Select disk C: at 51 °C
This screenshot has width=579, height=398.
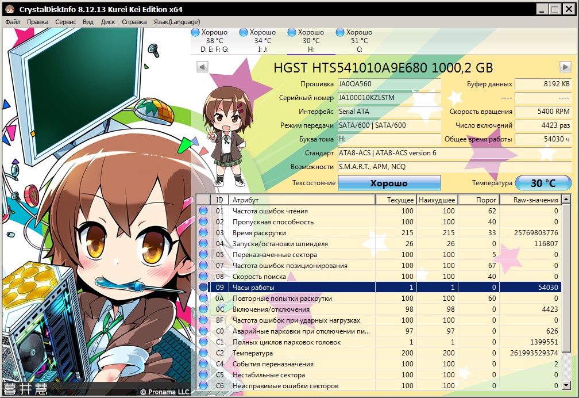click(x=360, y=41)
